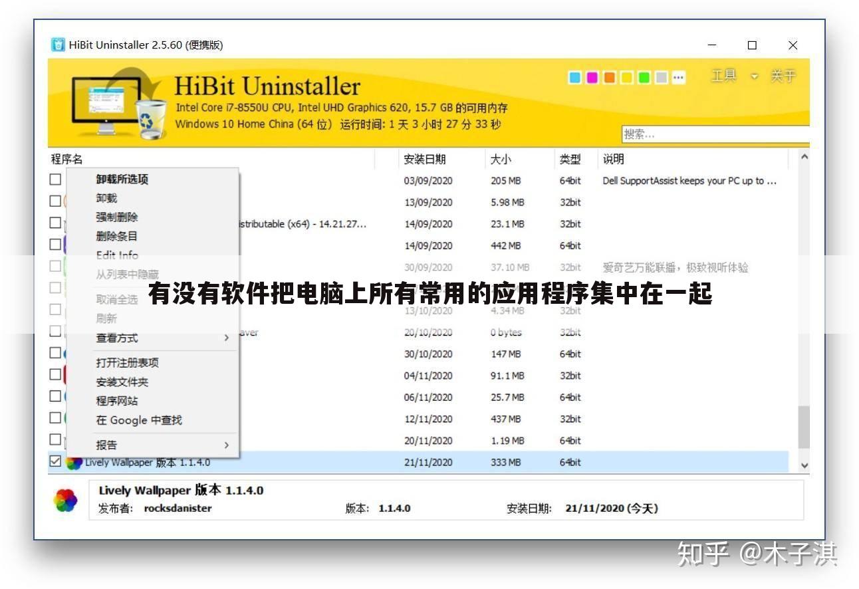Open the 工具 menu in the header
859x589 pixels.
724,76
